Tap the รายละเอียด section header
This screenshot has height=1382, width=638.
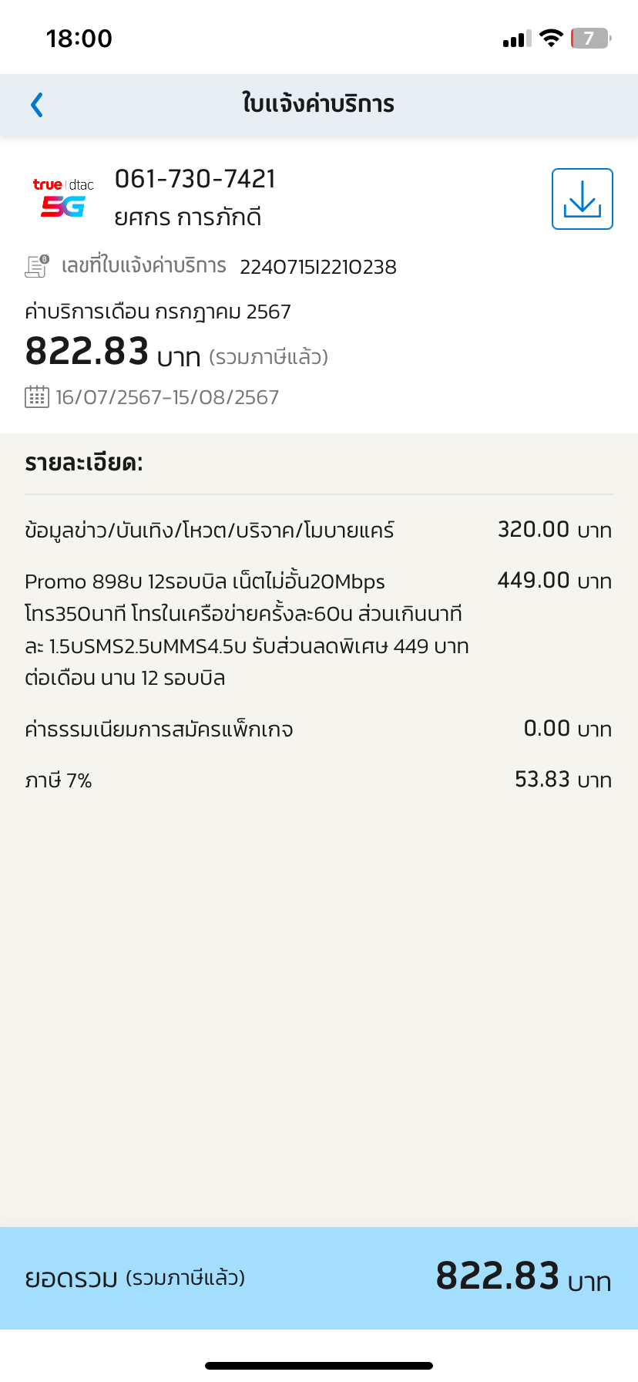point(84,463)
